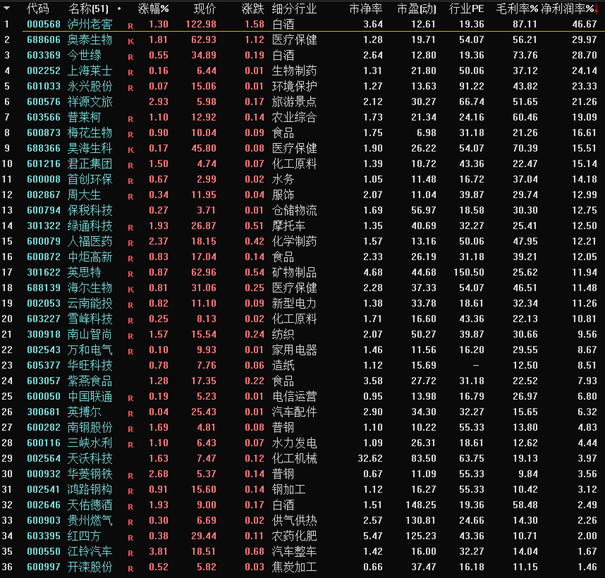Screen dimensions: 605x578
Task: Click the R marker beside 英思特
Action: click(x=131, y=274)
